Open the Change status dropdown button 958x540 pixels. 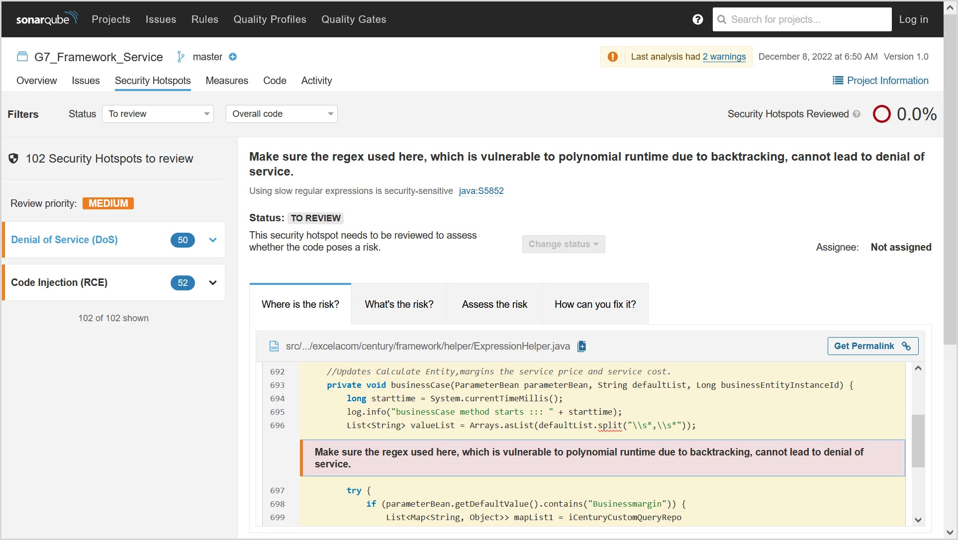pos(563,244)
